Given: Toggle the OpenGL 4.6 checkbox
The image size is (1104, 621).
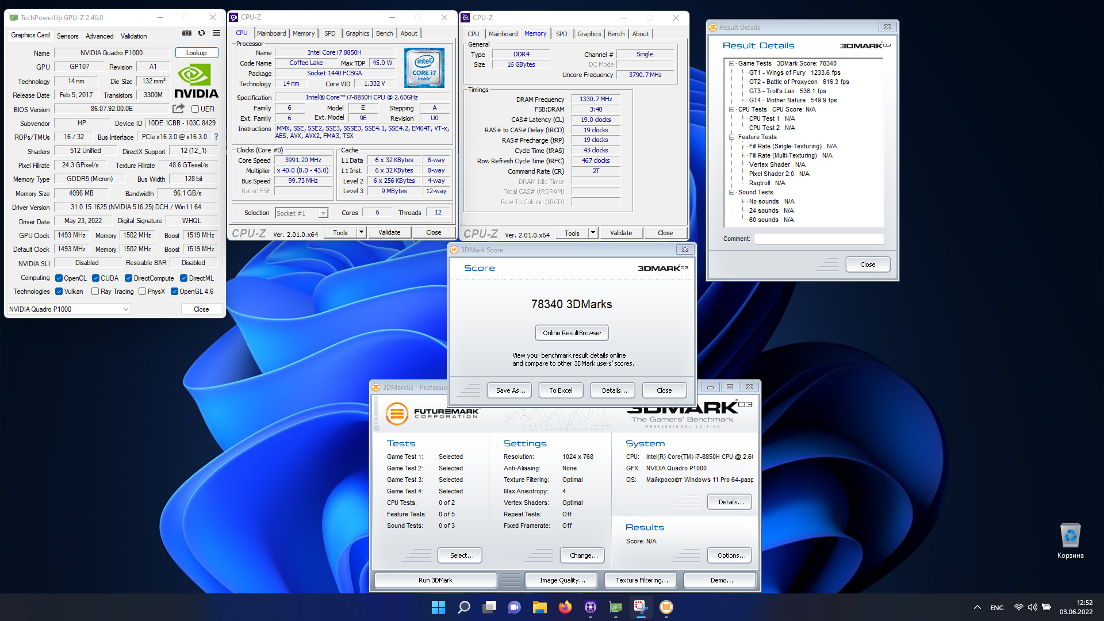Looking at the screenshot, I should tap(174, 292).
